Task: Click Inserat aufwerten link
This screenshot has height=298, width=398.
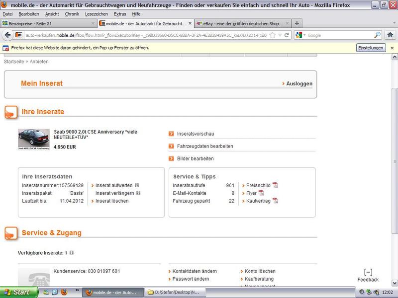Action: click(x=114, y=185)
